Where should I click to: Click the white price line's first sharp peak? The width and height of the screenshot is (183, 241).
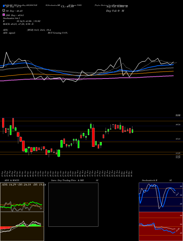tap(7, 53)
